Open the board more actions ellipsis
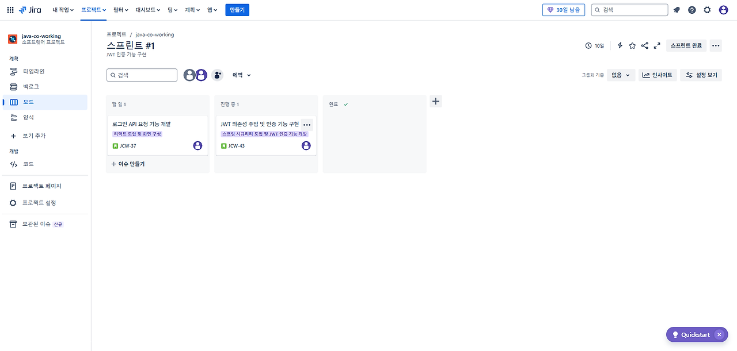Image resolution: width=737 pixels, height=351 pixels. coord(716,45)
